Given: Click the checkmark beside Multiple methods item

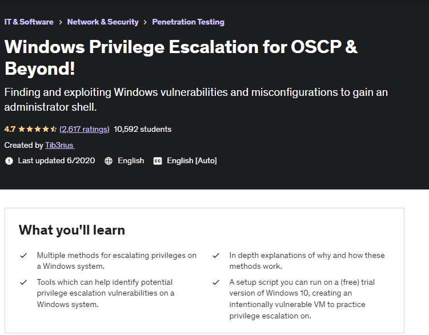Looking at the screenshot, I should pos(23,256).
